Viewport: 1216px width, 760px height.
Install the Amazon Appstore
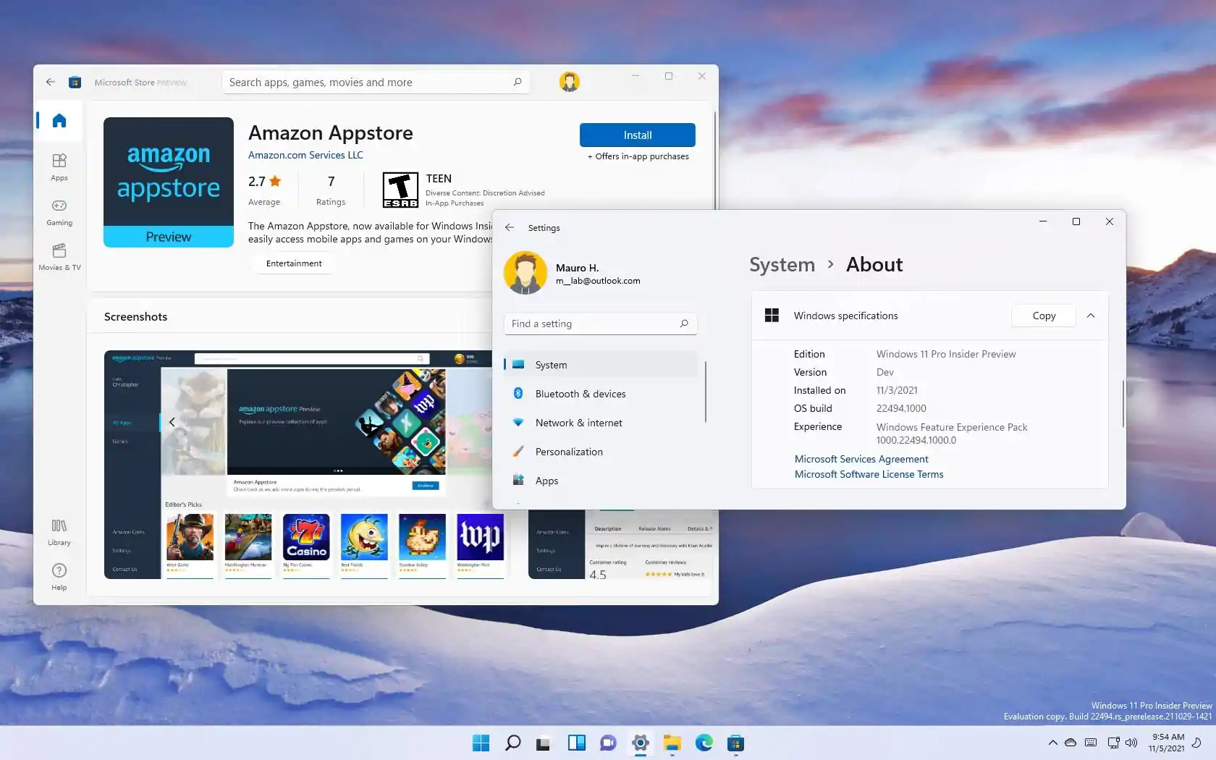pyautogui.click(x=637, y=135)
